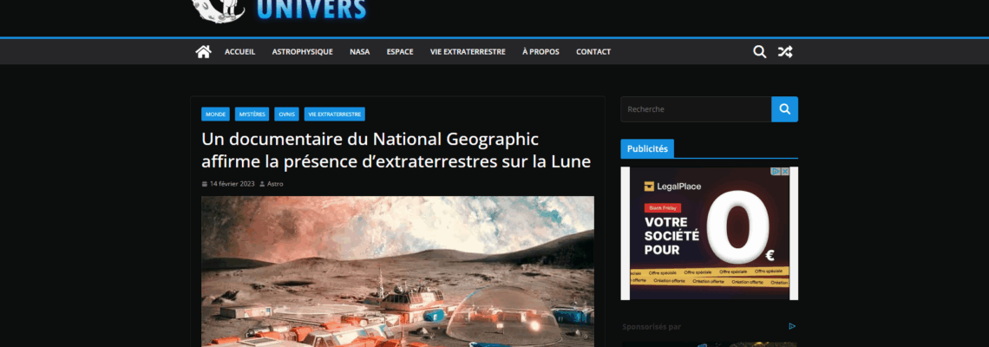Viewport: 989px width, 347px height.
Task: Click the home icon in navigation bar
Action: [x=203, y=52]
